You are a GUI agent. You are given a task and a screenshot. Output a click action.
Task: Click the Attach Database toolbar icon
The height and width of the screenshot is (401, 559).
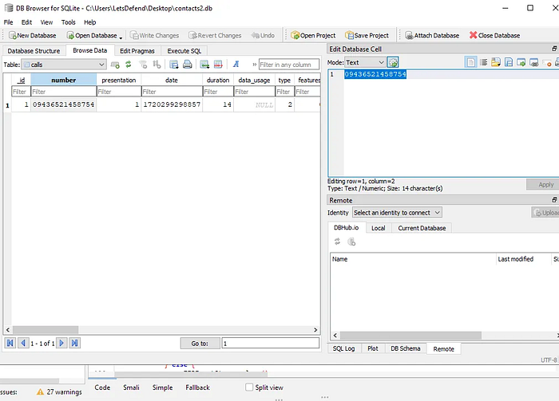pyautogui.click(x=409, y=35)
